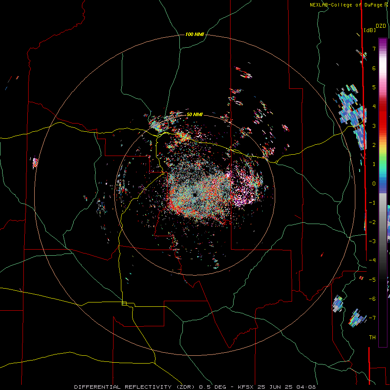The width and height of the screenshot is (390, 390).
Task: Click the "-4" value on the dB scale
Action: (372, 260)
